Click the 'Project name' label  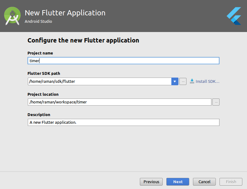click(x=40, y=53)
